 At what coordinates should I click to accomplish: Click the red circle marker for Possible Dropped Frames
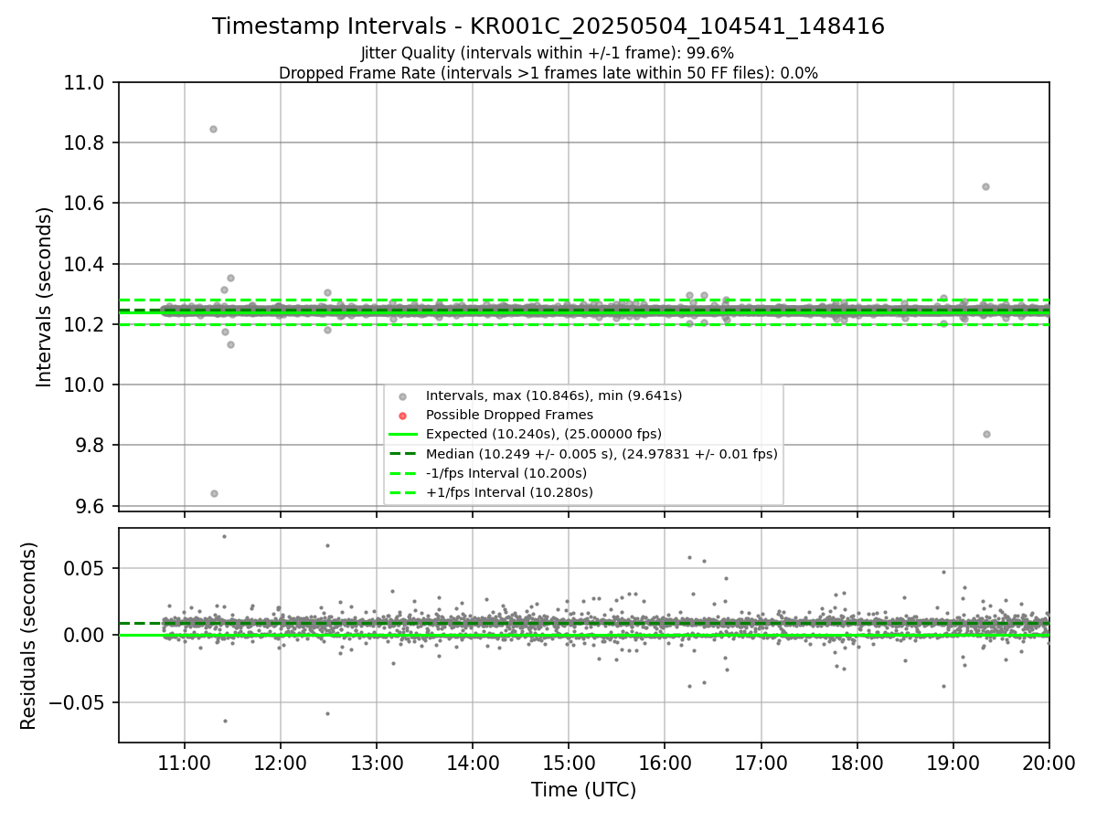tap(403, 416)
